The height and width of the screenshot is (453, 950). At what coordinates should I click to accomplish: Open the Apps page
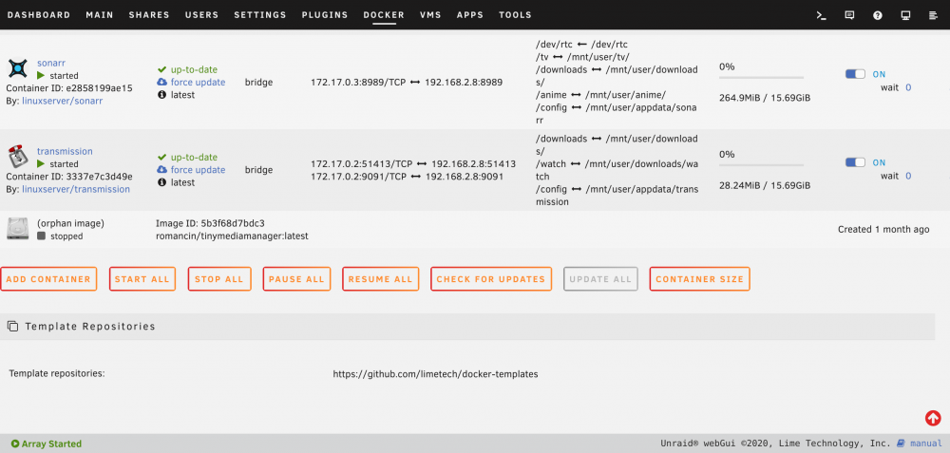[x=470, y=15]
